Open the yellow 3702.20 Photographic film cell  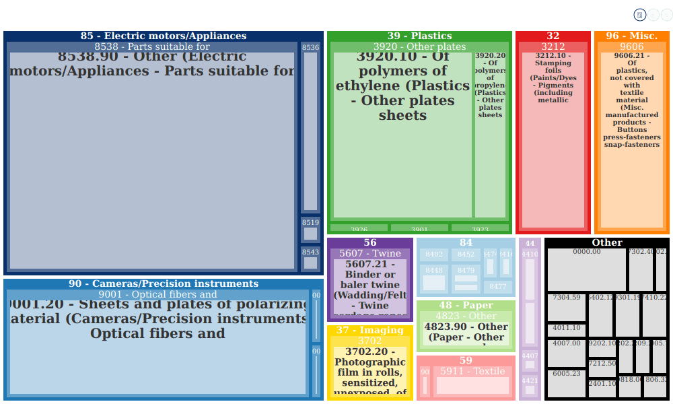tap(370, 369)
